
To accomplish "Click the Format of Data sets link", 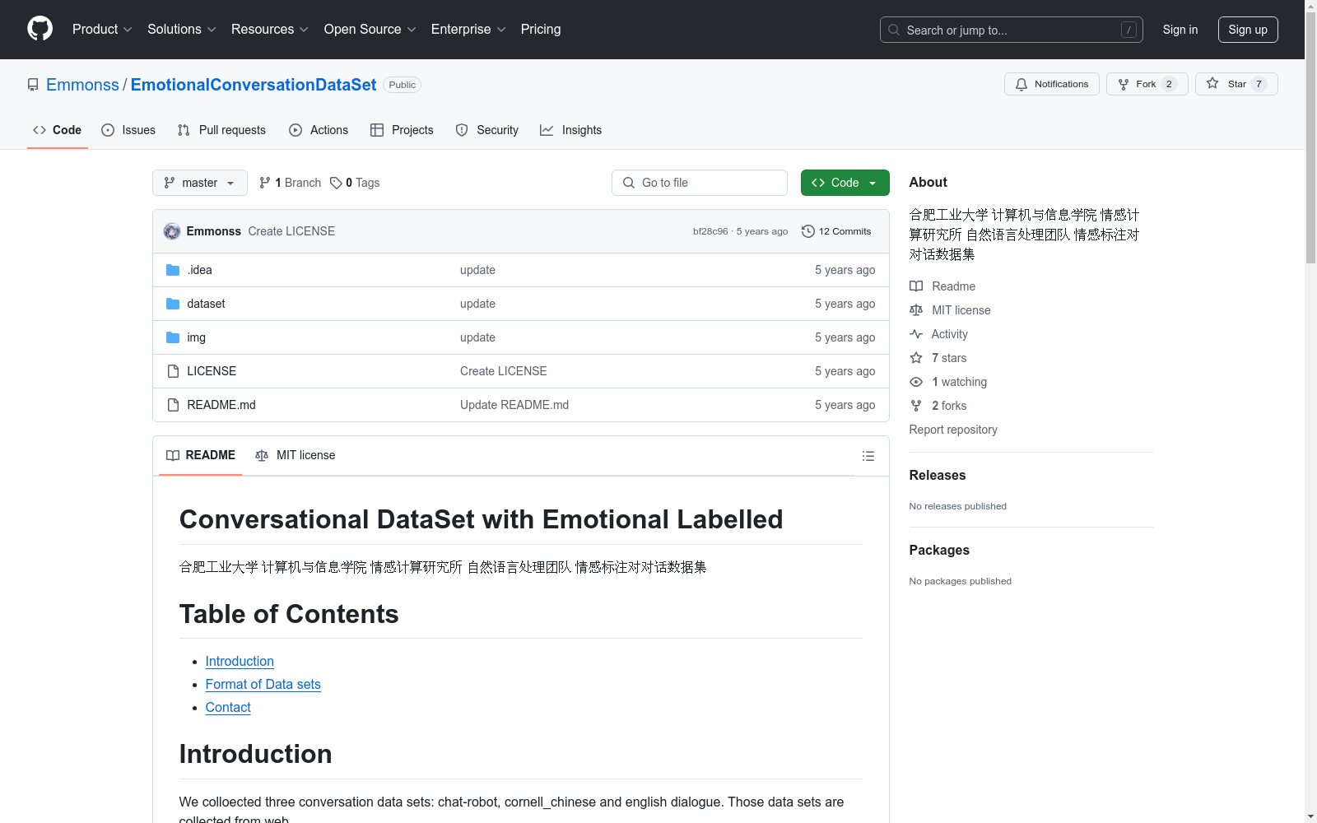I will pyautogui.click(x=263, y=684).
